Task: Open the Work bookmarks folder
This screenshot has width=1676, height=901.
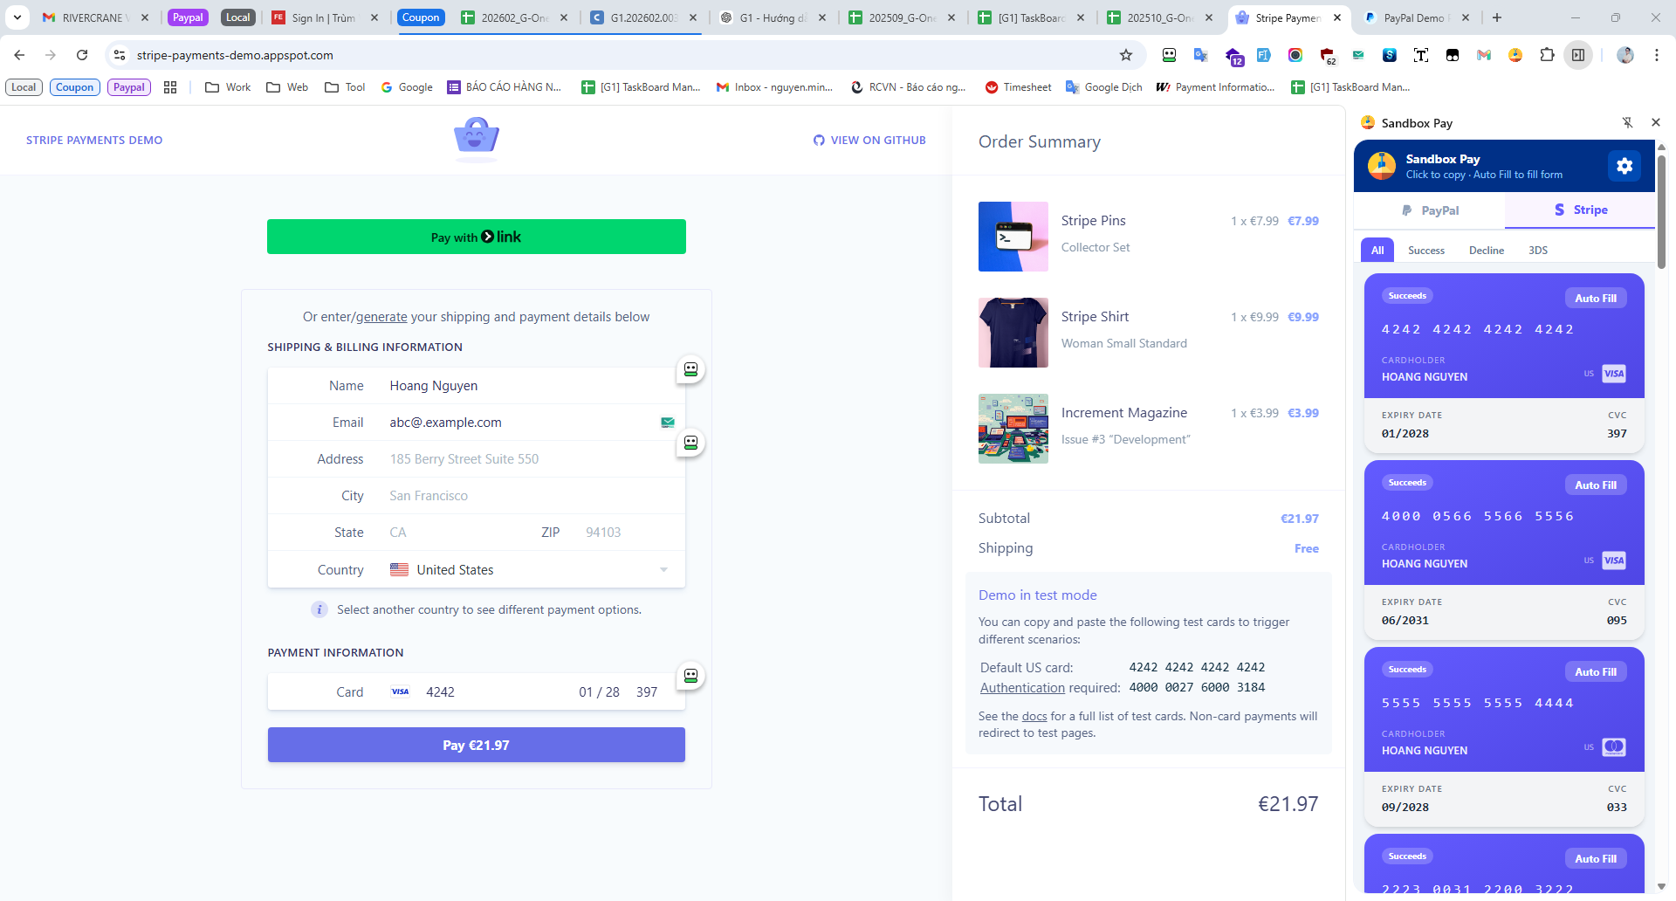Action: click(228, 87)
